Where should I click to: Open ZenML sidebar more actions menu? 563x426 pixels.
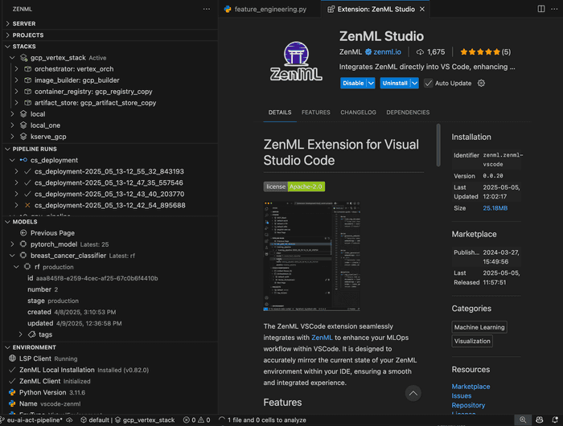click(x=207, y=9)
